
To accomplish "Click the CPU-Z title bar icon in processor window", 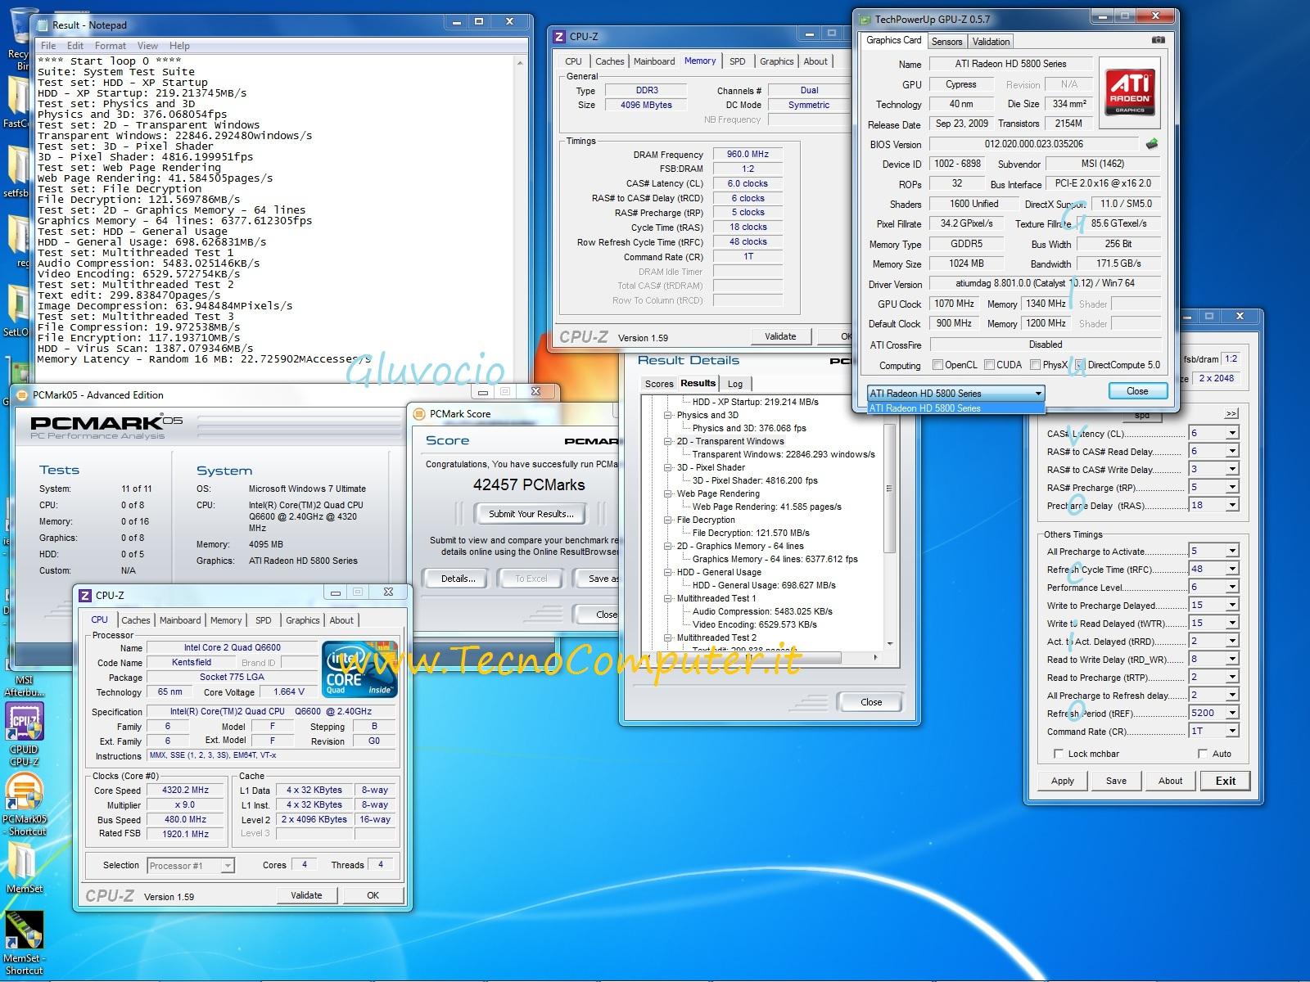I will [x=85, y=595].
